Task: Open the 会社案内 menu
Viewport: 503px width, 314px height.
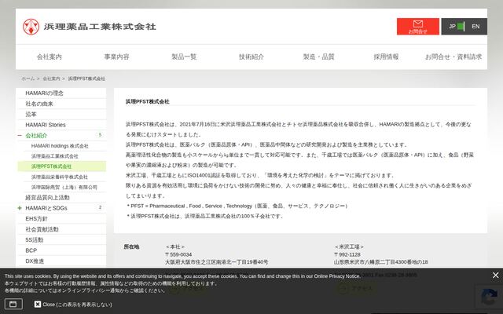Action: point(49,57)
